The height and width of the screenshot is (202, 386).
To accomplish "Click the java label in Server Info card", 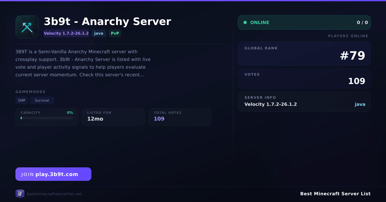I will pos(360,104).
